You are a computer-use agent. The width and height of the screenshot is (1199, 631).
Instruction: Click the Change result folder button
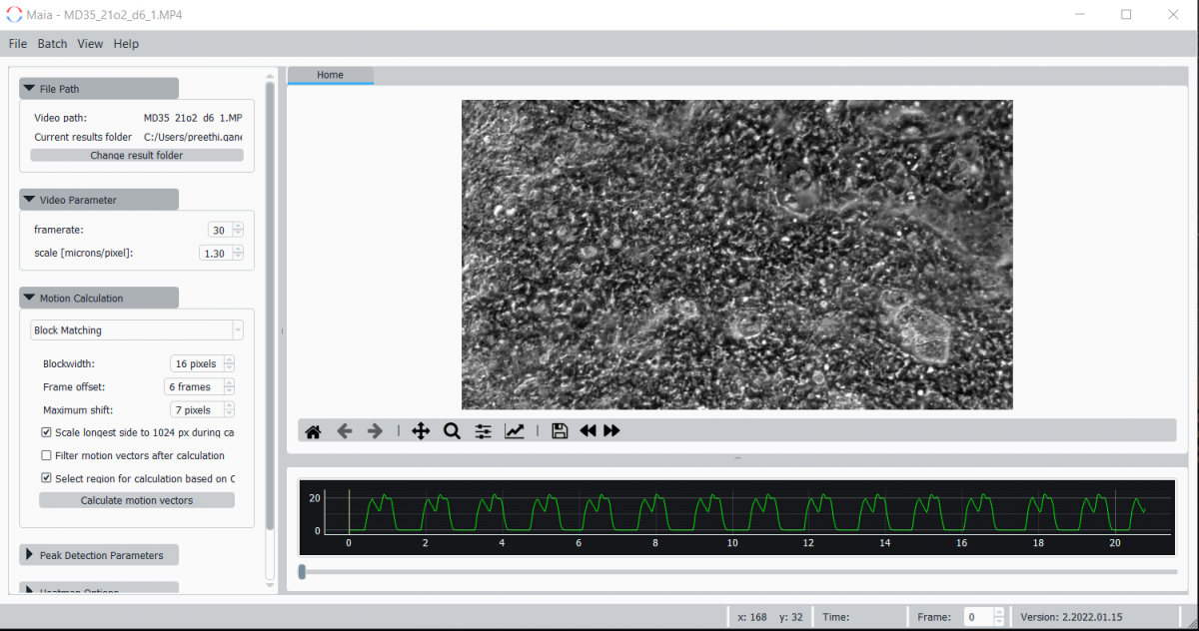click(x=137, y=155)
